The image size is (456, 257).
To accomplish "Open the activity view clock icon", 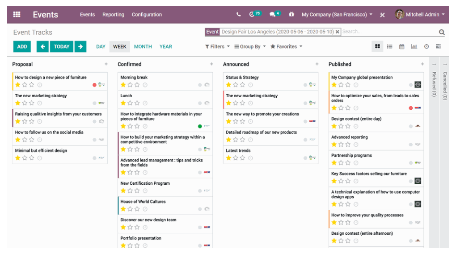I will (427, 46).
